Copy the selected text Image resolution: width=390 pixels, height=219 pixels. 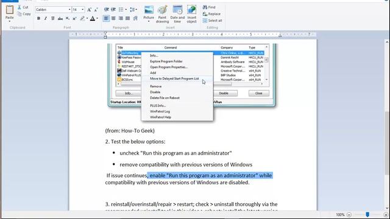(x=24, y=14)
